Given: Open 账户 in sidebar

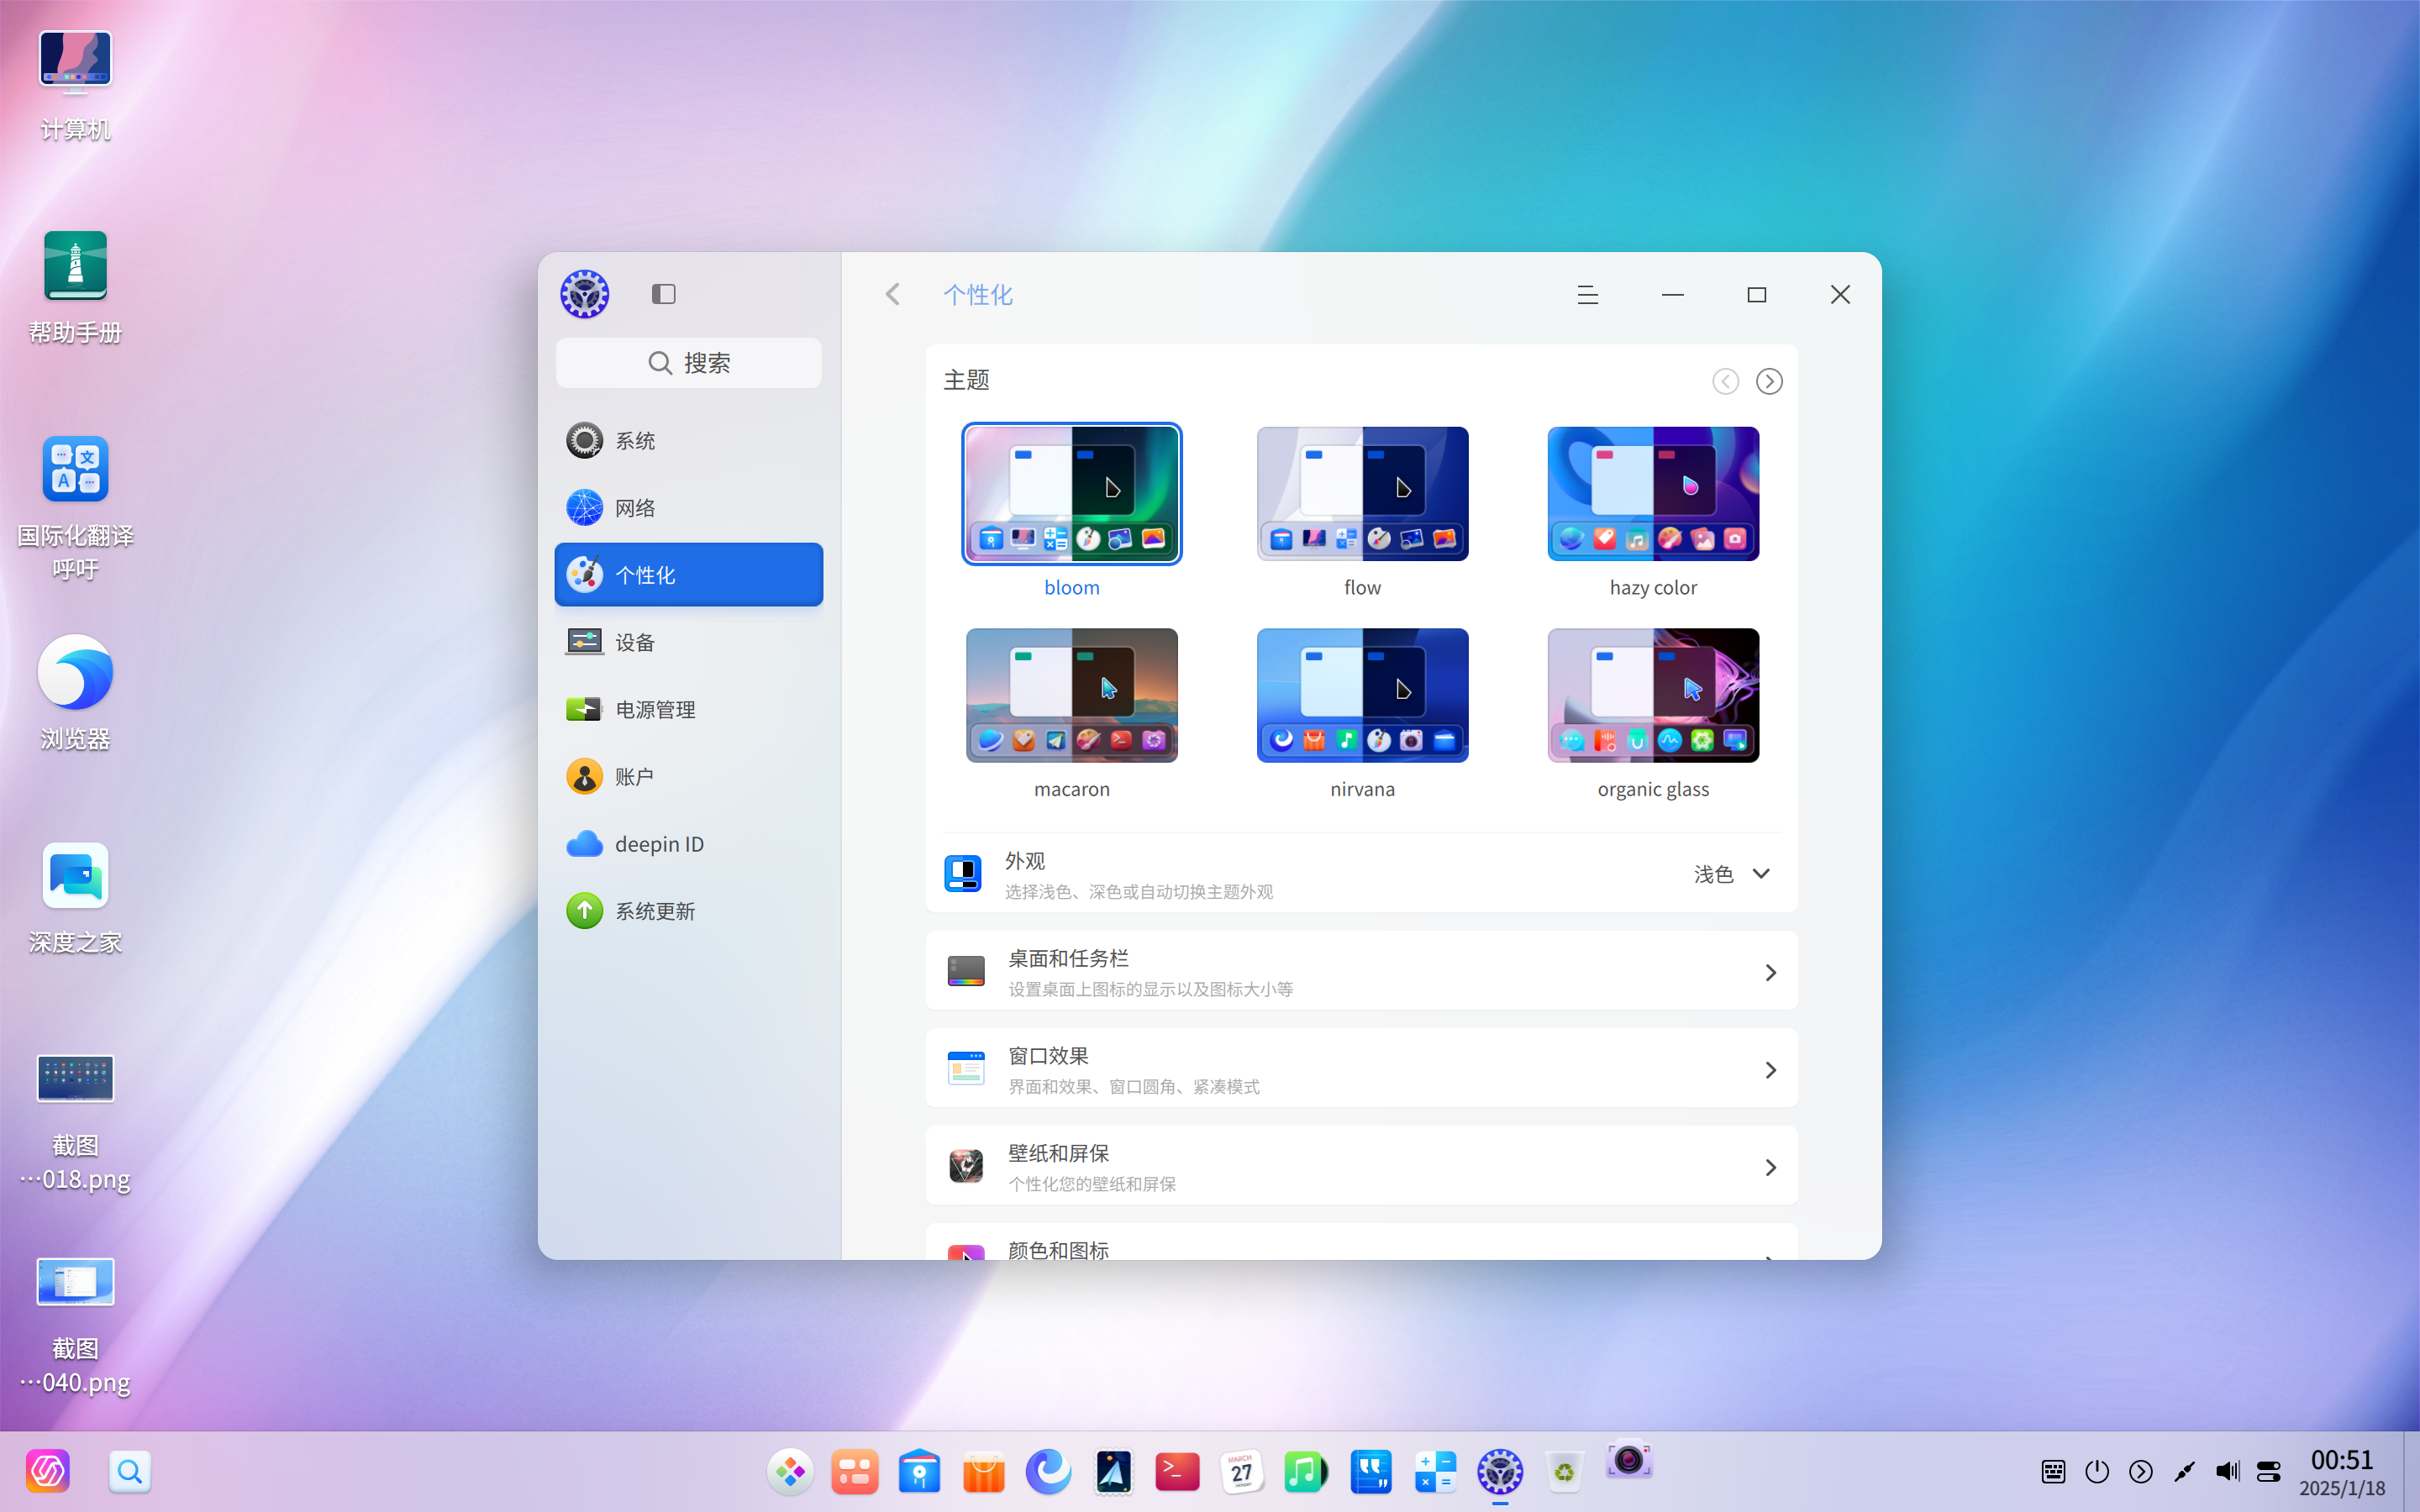Looking at the screenshot, I should point(689,776).
